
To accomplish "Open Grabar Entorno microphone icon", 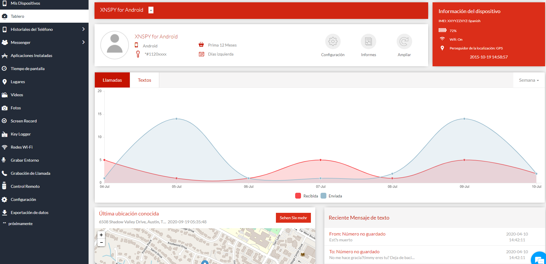I will click(x=4, y=160).
